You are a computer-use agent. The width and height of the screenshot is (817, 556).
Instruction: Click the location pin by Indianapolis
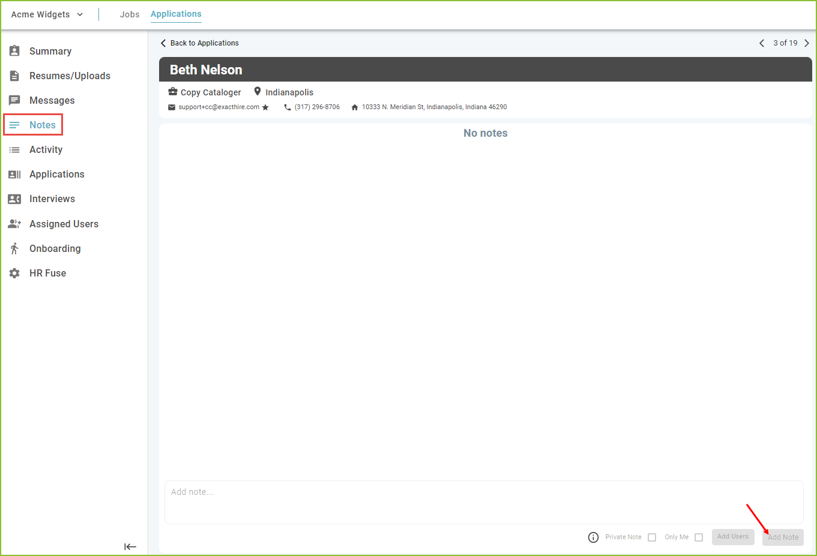click(x=258, y=92)
